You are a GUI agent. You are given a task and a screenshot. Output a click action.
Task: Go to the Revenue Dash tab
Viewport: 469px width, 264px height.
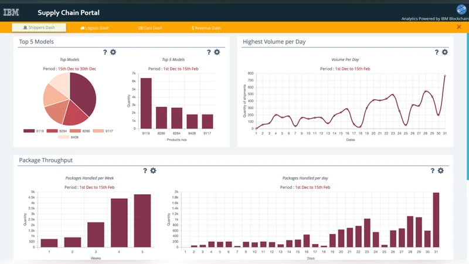pyautogui.click(x=206, y=28)
